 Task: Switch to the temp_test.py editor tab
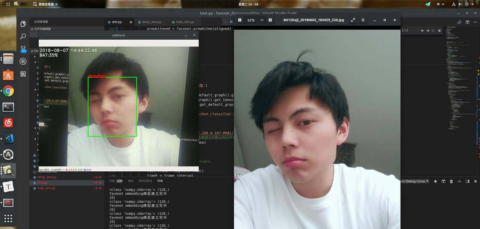pyautogui.click(x=148, y=22)
